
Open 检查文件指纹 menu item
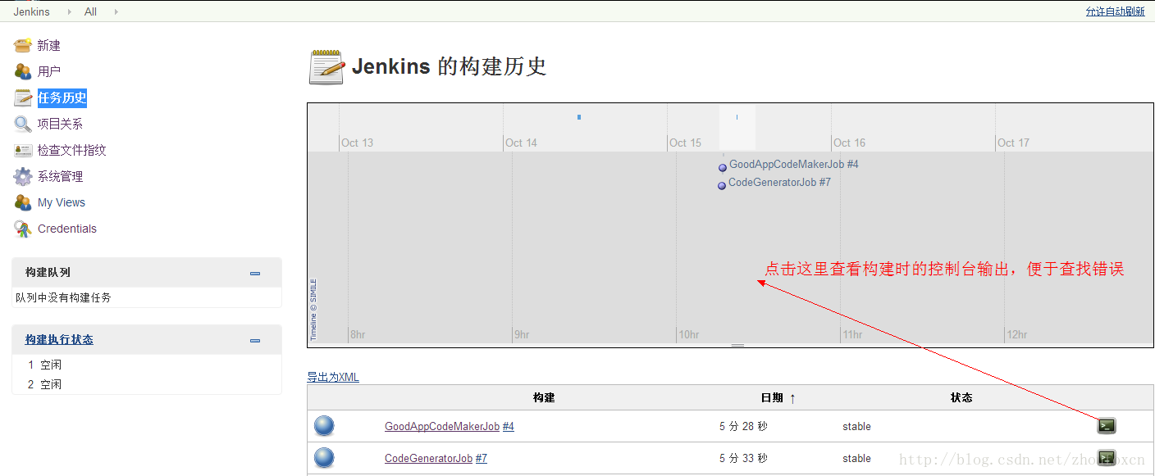[x=72, y=150]
